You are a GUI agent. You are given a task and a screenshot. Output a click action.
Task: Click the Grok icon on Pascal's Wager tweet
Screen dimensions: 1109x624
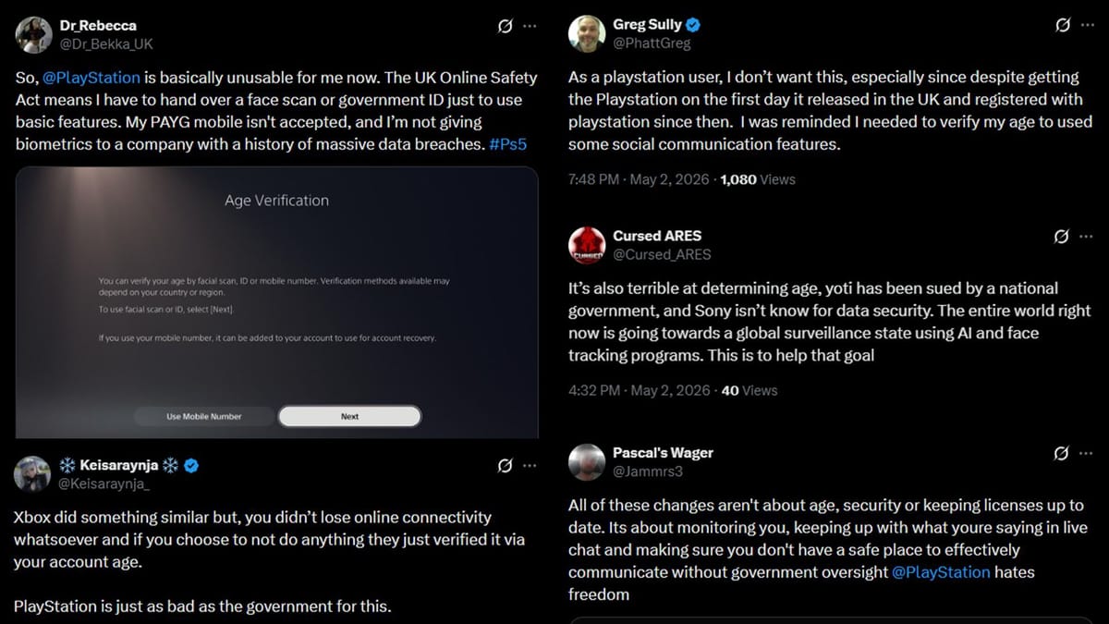point(1062,454)
